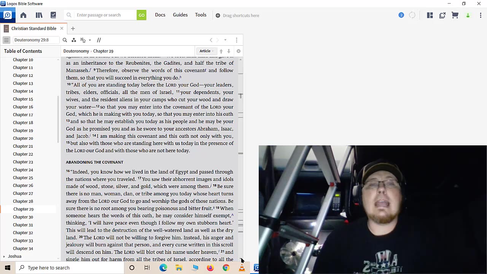Viewport: 487px width, 274px height.
Task: Open File Explorer from taskbar
Action: pos(179,268)
